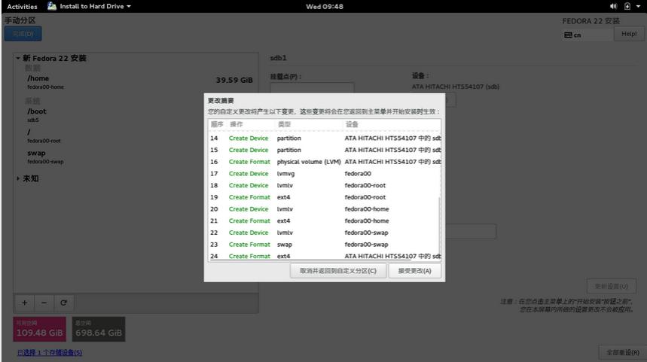The image size is (647, 362).
Task: Open the Activities overview
Action: pos(22,6)
